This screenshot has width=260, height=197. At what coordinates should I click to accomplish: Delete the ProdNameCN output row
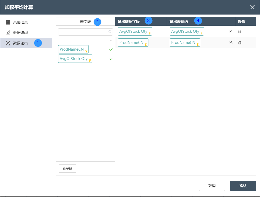240,43
